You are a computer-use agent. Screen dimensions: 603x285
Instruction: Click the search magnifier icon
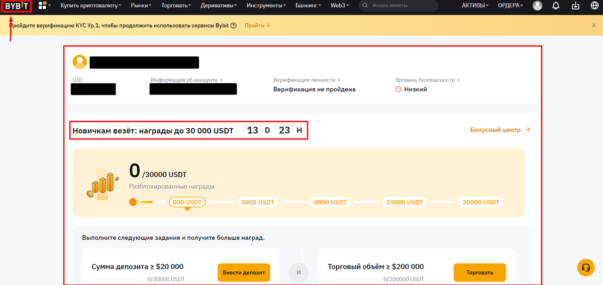click(x=366, y=6)
